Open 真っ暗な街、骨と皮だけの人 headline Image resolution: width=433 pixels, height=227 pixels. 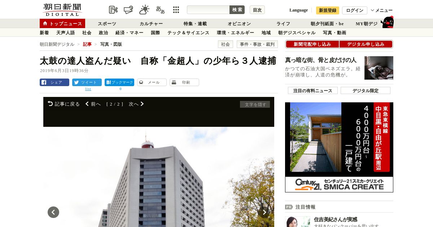321,60
